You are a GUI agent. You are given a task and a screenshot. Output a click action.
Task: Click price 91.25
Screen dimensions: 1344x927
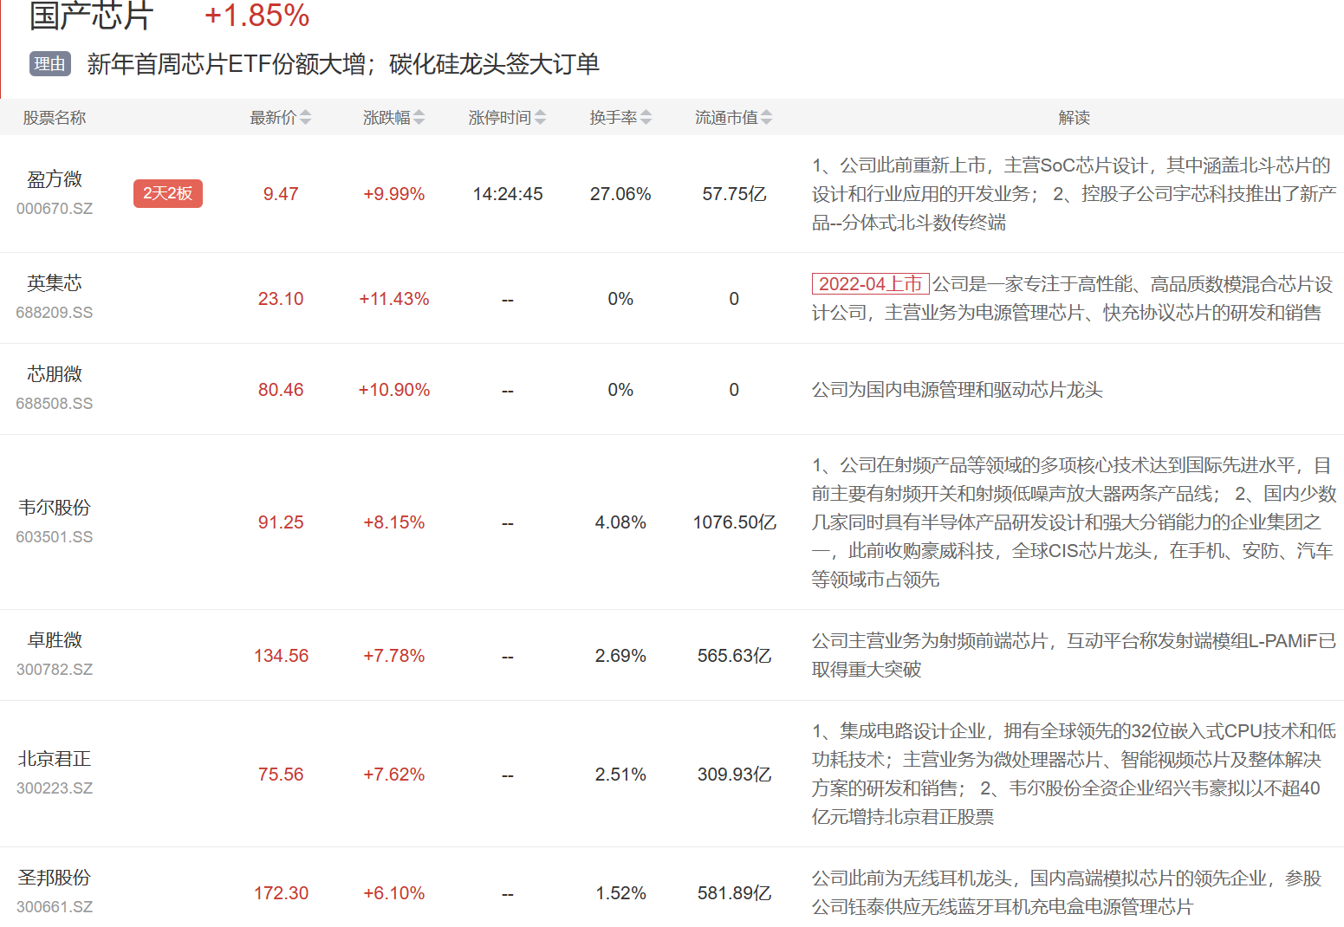tap(281, 522)
